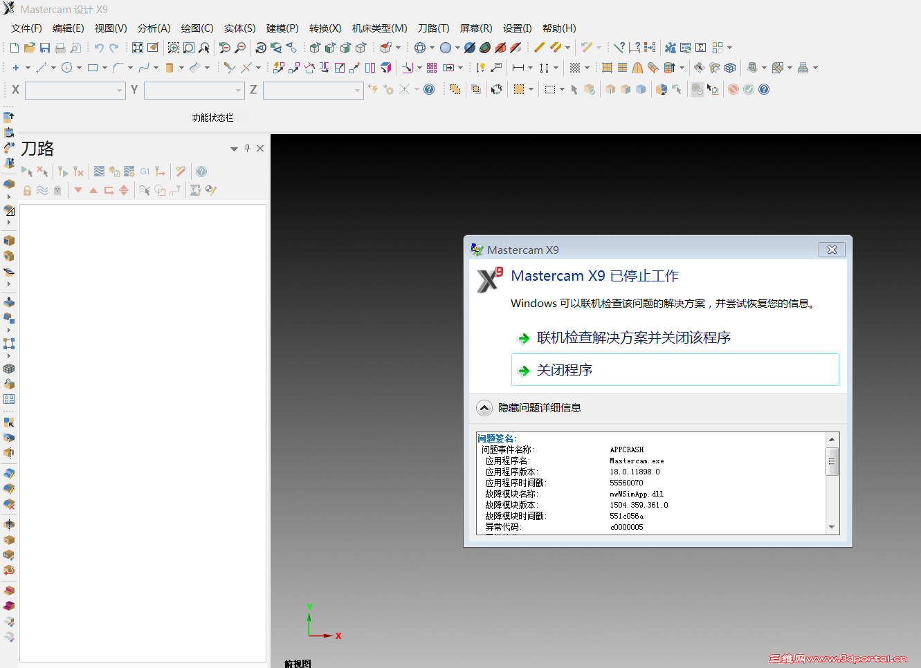
Task: Open the X coordinate dropdown
Action: click(x=119, y=90)
